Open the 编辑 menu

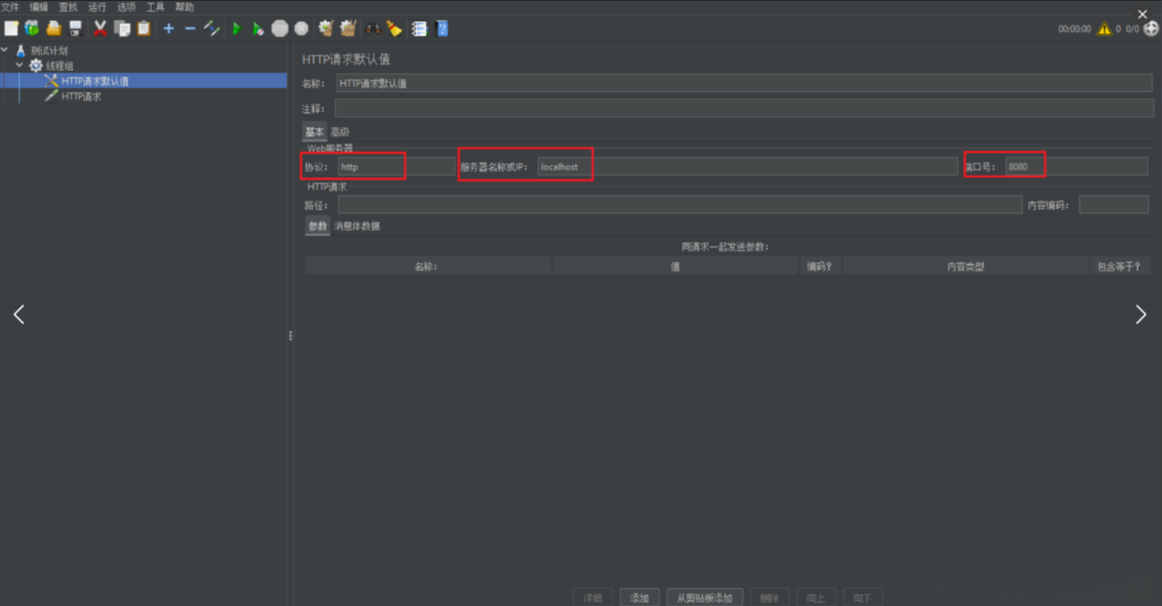39,7
